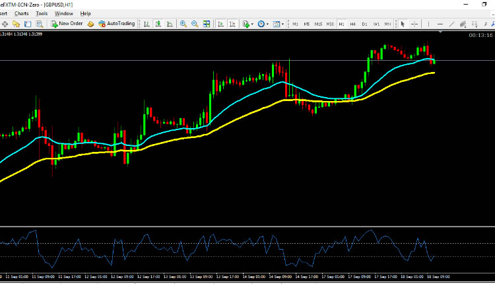Select the vertical line drawing tool

point(428,24)
